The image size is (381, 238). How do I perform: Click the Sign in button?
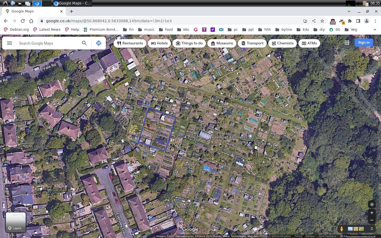(x=364, y=43)
